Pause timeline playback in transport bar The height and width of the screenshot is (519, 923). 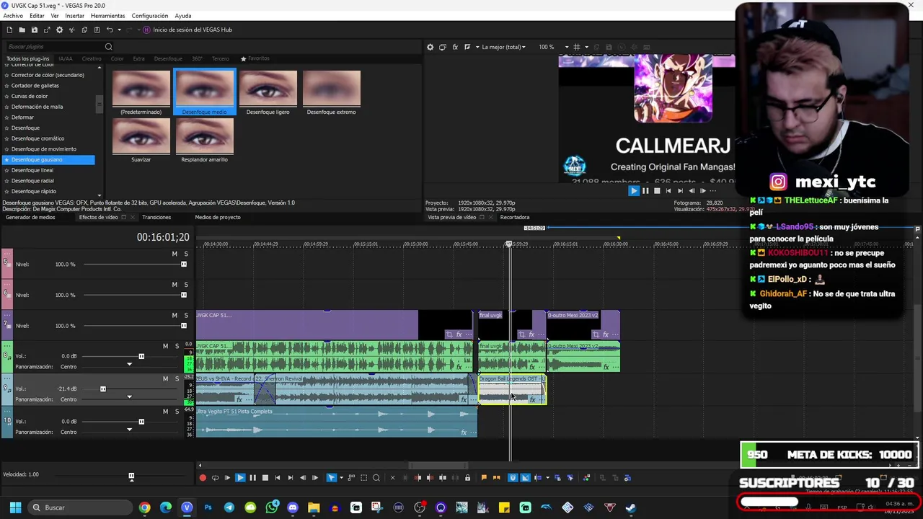pyautogui.click(x=252, y=477)
